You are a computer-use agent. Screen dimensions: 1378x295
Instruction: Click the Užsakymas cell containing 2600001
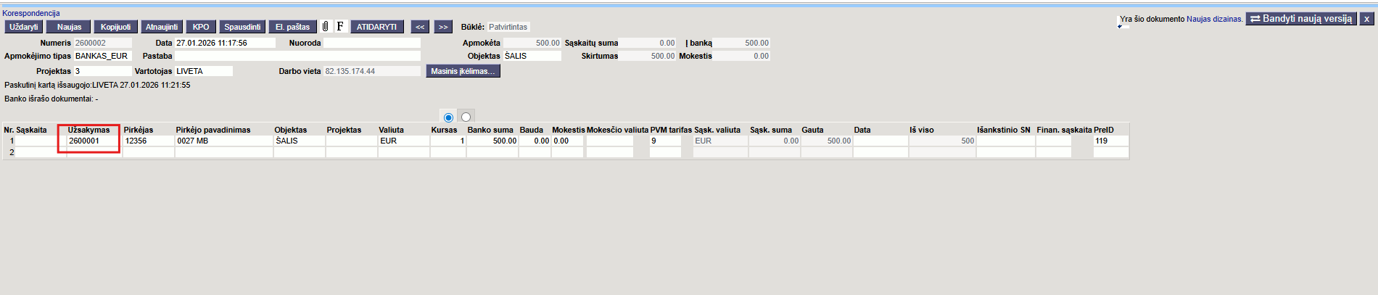[x=93, y=141]
